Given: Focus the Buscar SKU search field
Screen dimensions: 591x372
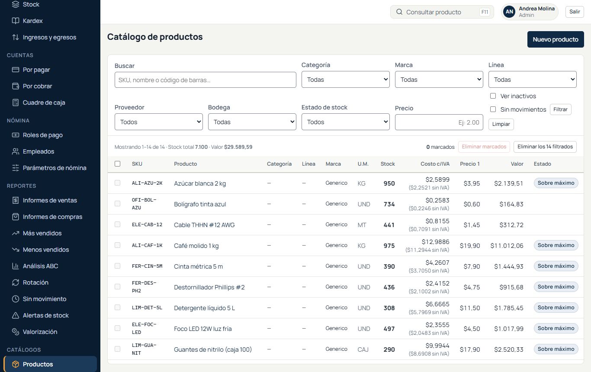Looking at the screenshot, I should point(206,80).
